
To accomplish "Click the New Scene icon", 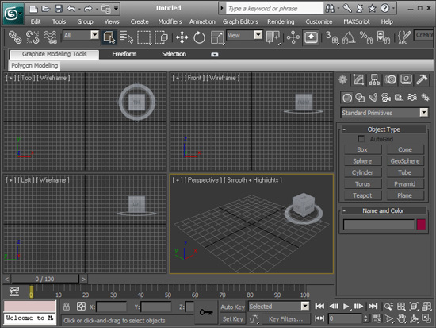I will click(x=33, y=9).
